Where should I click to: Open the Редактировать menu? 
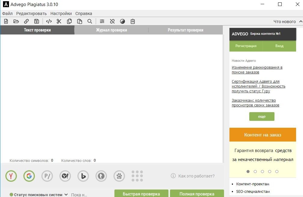tap(31, 13)
